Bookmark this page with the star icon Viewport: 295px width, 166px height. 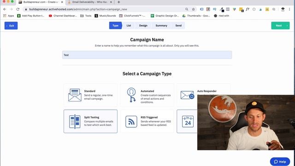(x=193, y=9)
